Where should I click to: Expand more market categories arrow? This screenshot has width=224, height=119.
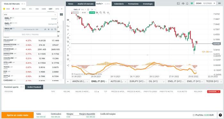pos(62,9)
